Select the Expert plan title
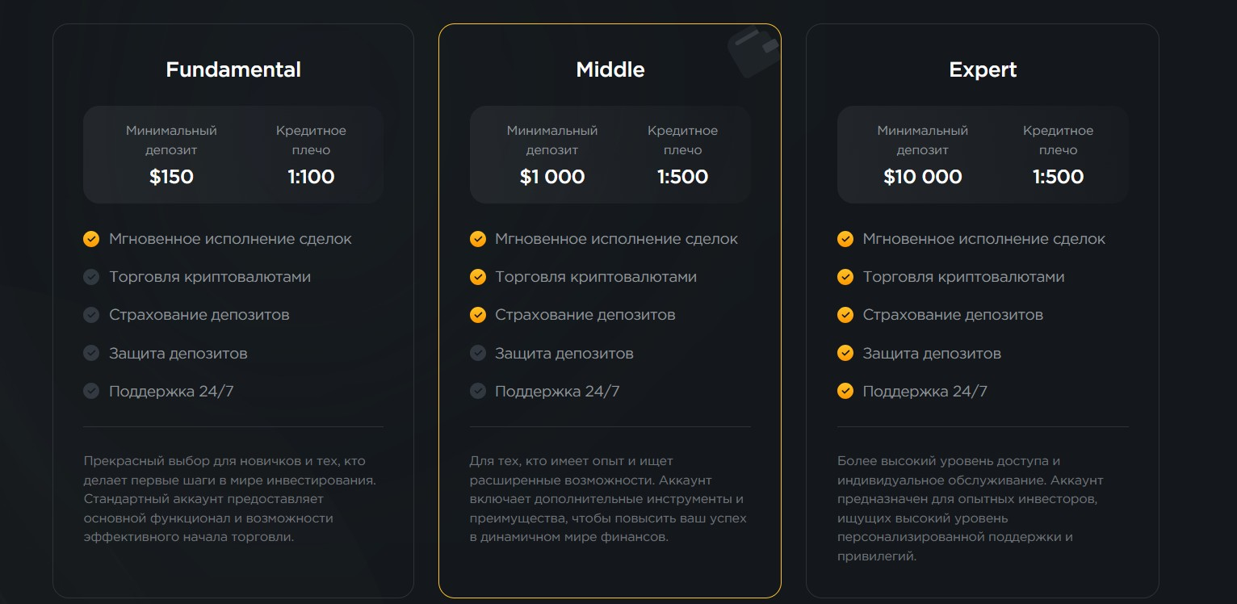 point(983,71)
